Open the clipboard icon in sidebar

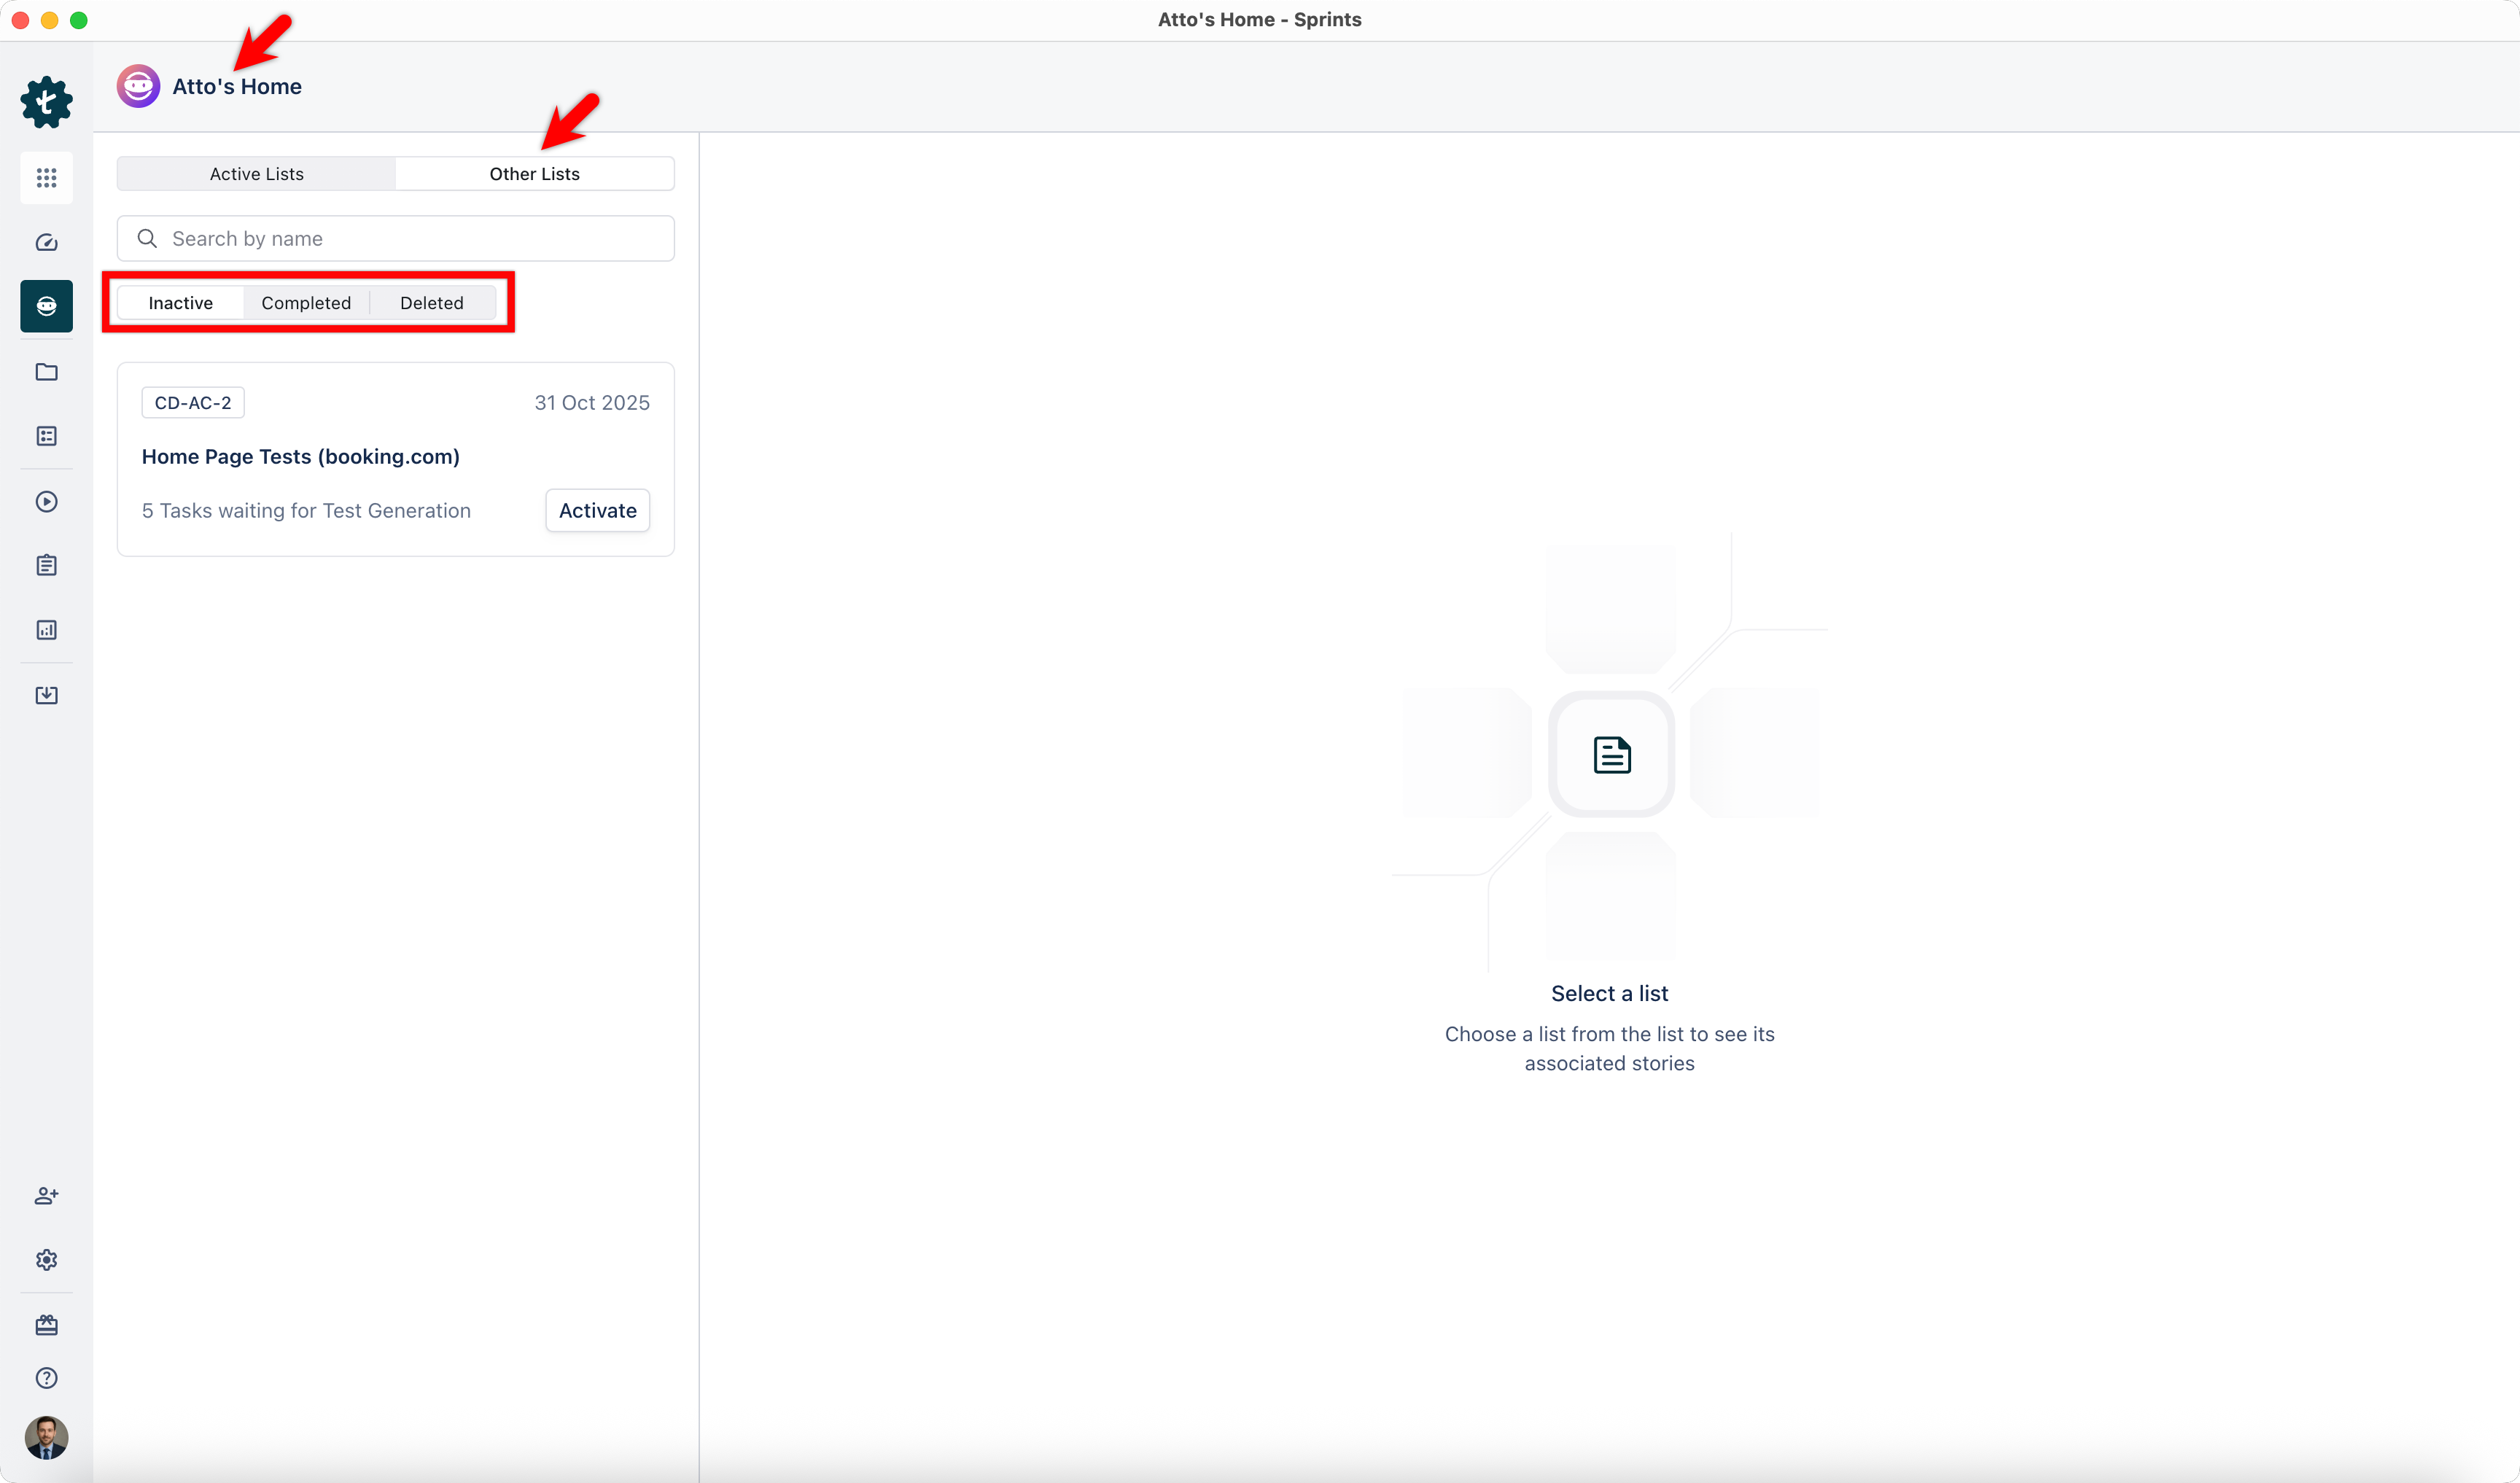coord(46,565)
